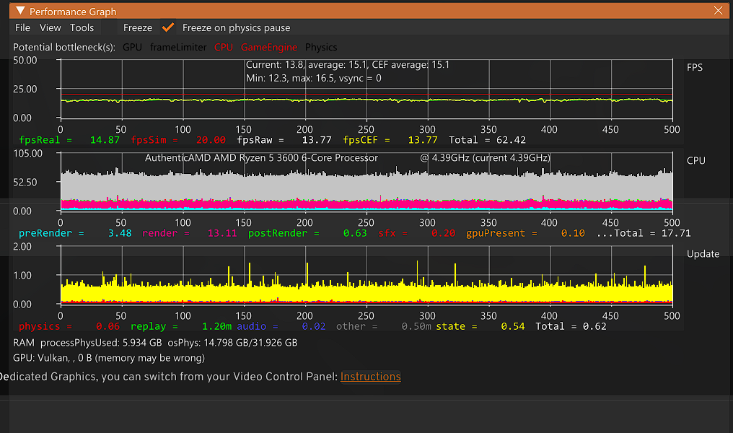Click the AMD Ryzen 5 3600 processor label

(x=261, y=157)
